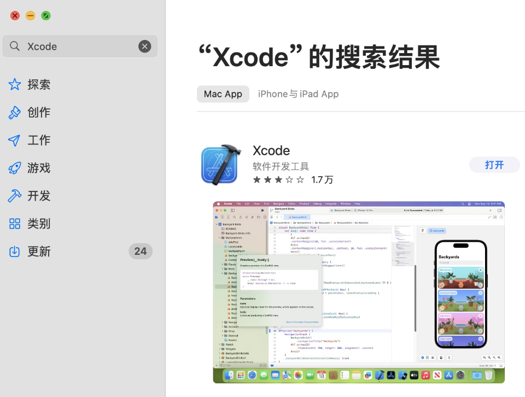Open the 开发 section with the hammer icon
The width and height of the screenshot is (525, 397).
pos(30,195)
